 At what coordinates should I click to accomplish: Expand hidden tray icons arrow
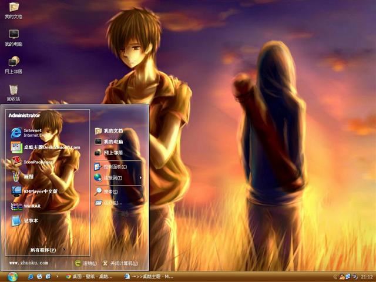[335, 277]
